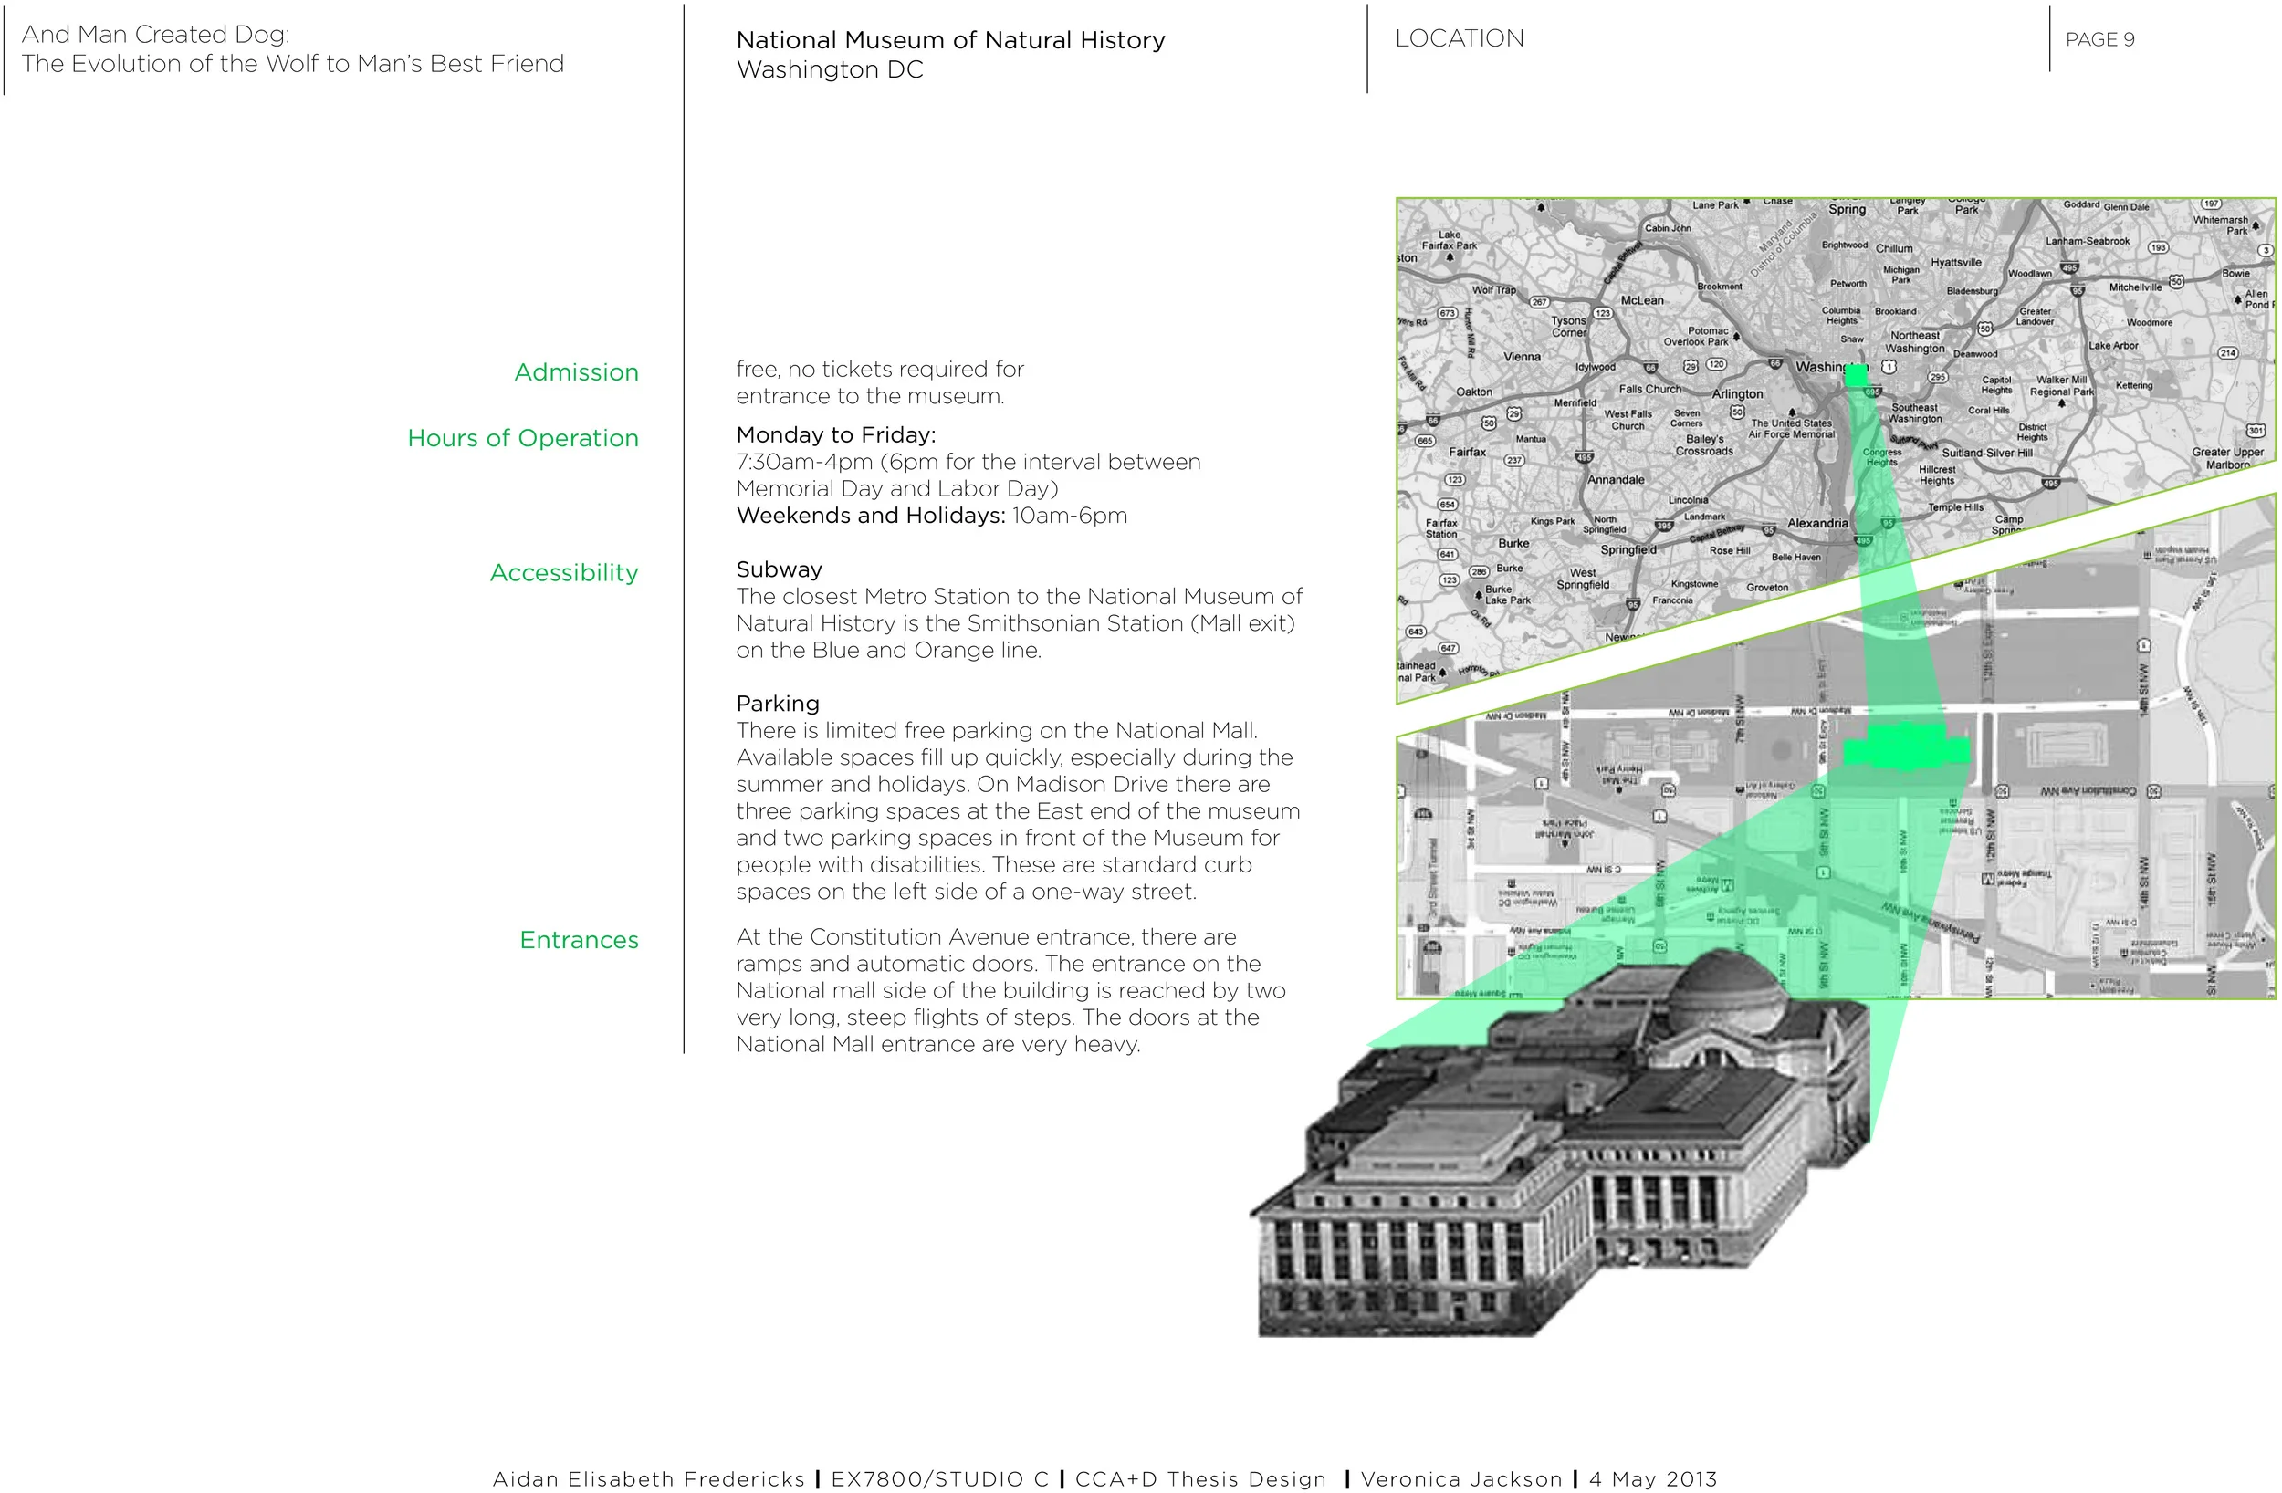This screenshot has width=2282, height=1493.
Task: Select the 'Parking' subheading
Action: pos(778,704)
